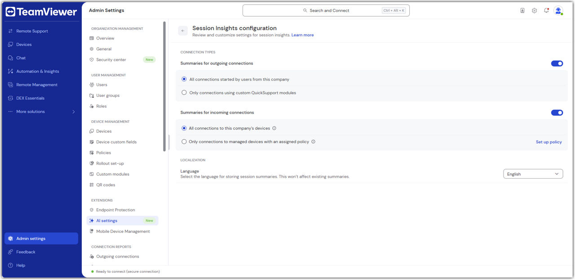575x280 pixels.
Task: Click the Summaries for incoming connections label
Action: [x=217, y=113]
